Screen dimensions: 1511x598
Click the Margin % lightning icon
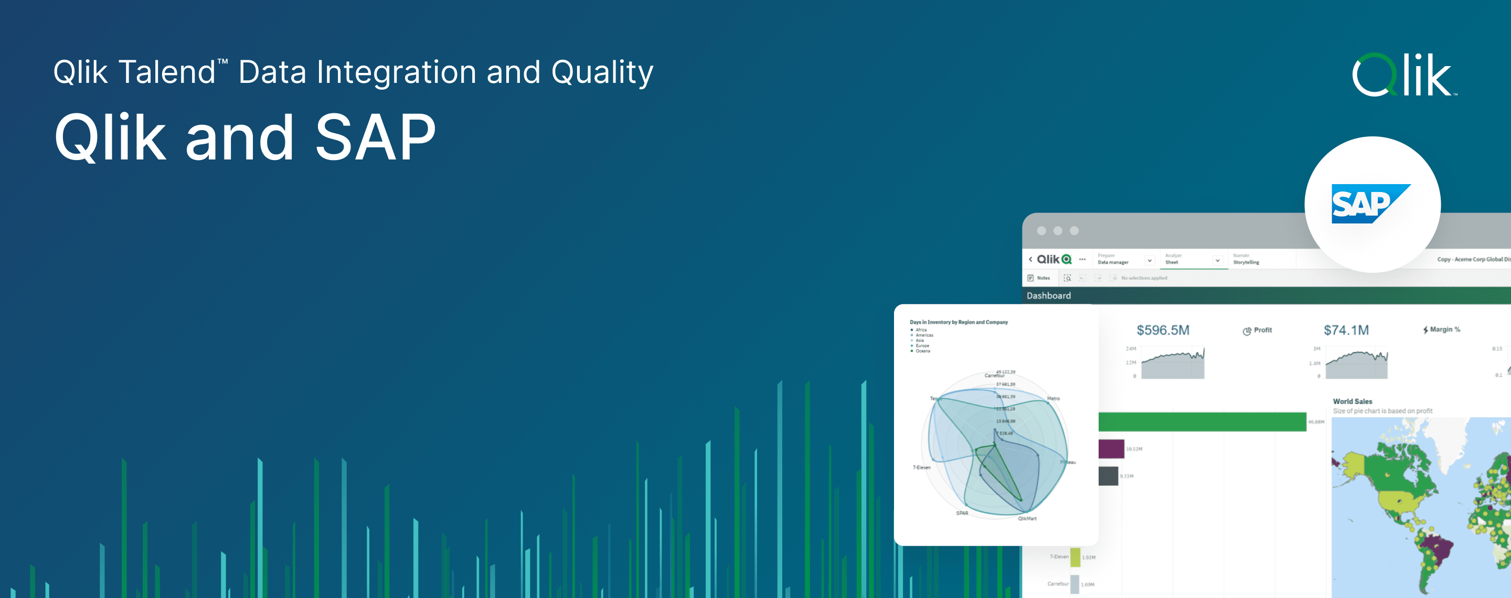(x=1425, y=330)
